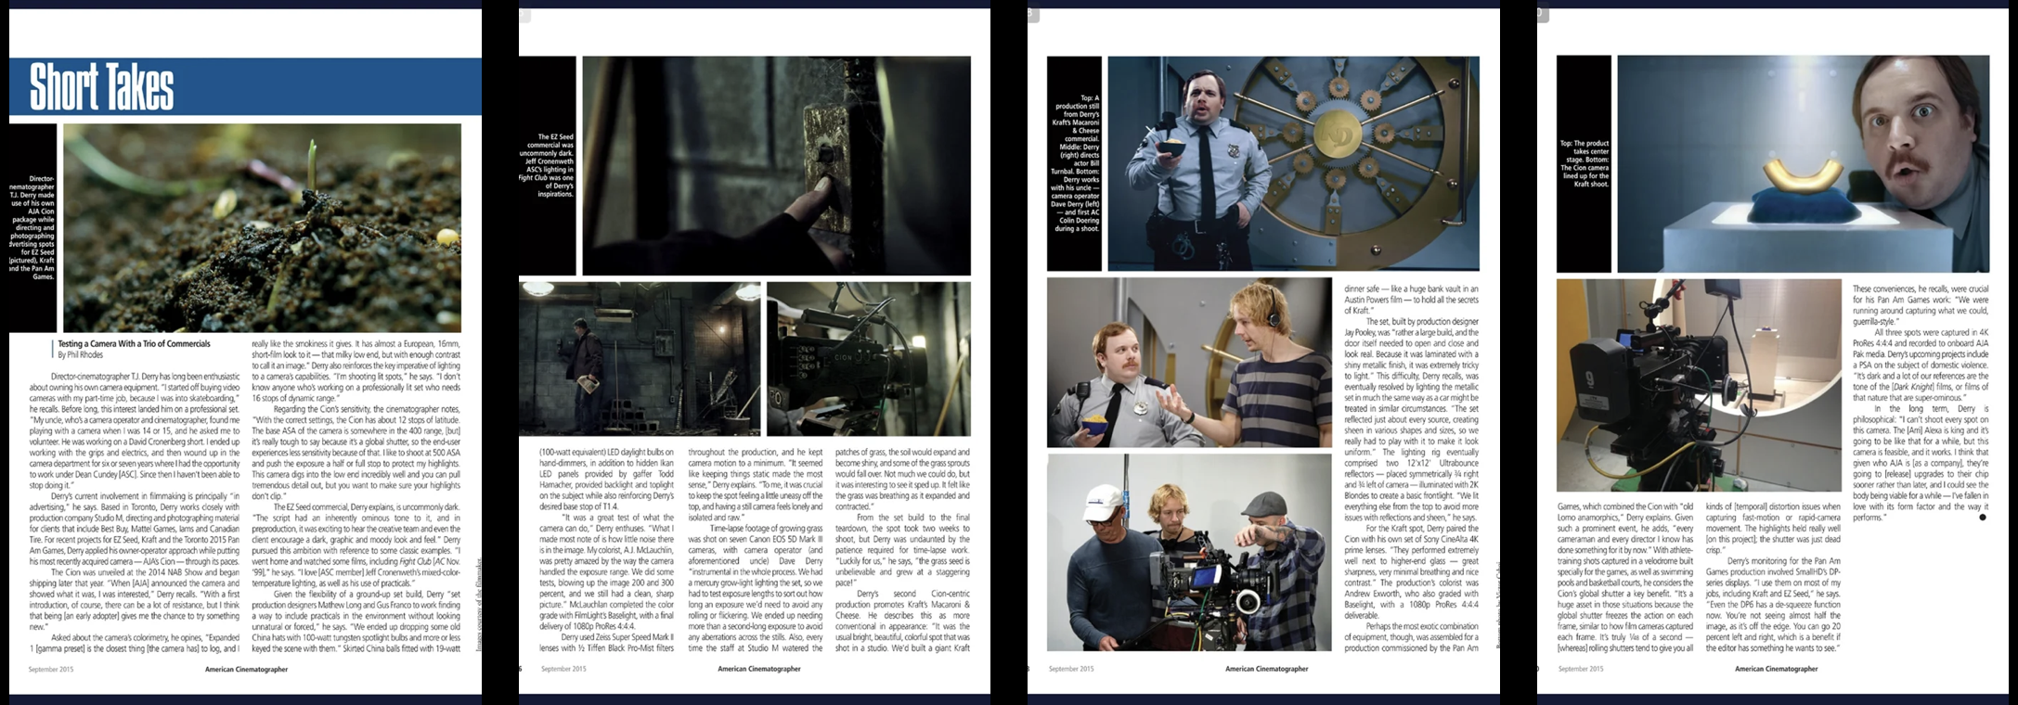Click "American Cinematographer" footer on the macaroni page

click(x=1776, y=669)
